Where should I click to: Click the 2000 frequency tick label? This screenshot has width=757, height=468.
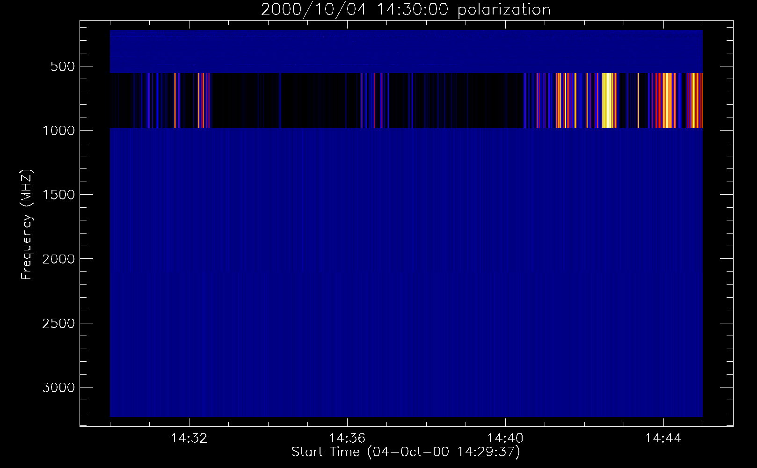coord(58,259)
